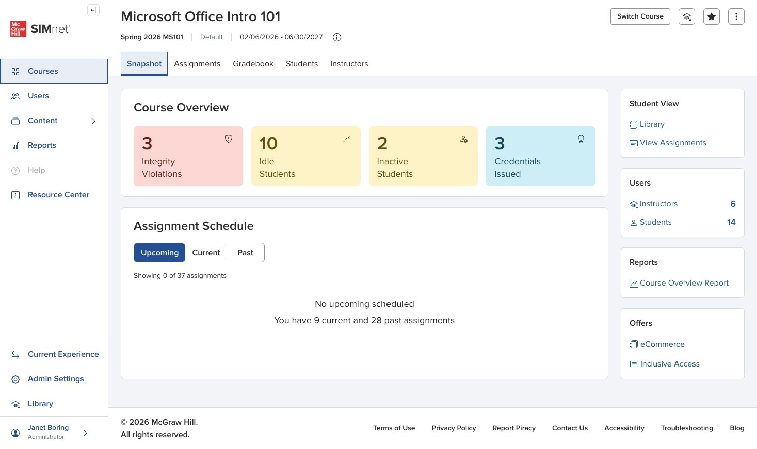Click the Resource Center info icon
757x449 pixels.
click(15, 195)
